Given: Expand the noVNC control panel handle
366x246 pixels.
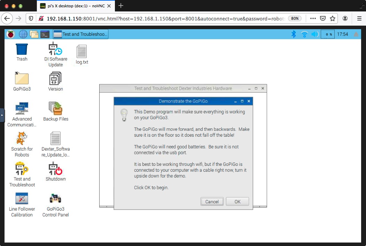Looking at the screenshot, I should [x=2, y=115].
